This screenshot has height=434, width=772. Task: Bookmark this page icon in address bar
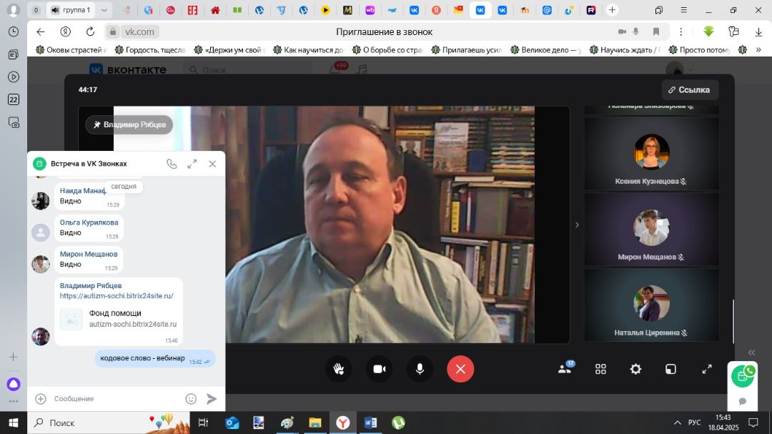click(x=655, y=31)
